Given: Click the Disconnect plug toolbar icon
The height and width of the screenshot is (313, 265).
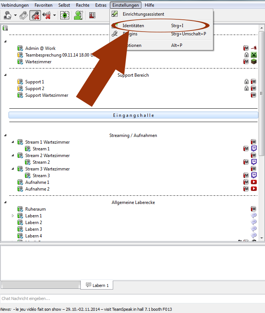Looking at the screenshot, I should click(23, 15).
